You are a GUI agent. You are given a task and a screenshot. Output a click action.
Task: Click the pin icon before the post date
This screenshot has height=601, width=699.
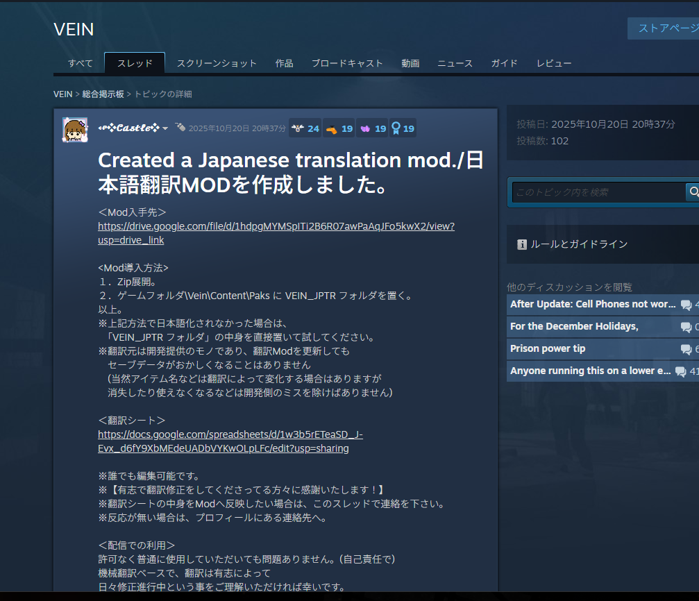click(180, 128)
